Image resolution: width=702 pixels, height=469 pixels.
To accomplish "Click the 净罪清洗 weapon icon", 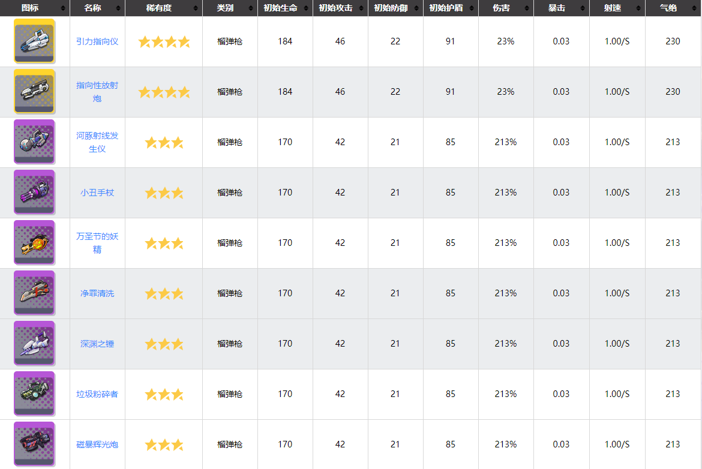I will (x=34, y=293).
